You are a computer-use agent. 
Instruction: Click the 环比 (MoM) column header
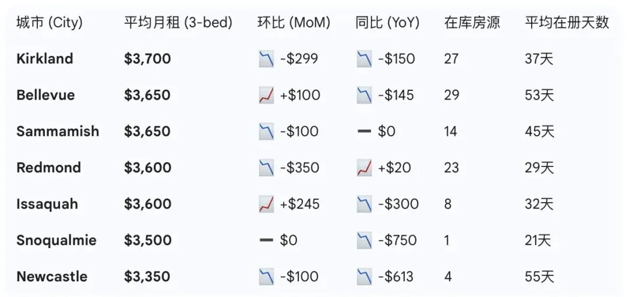[294, 23]
